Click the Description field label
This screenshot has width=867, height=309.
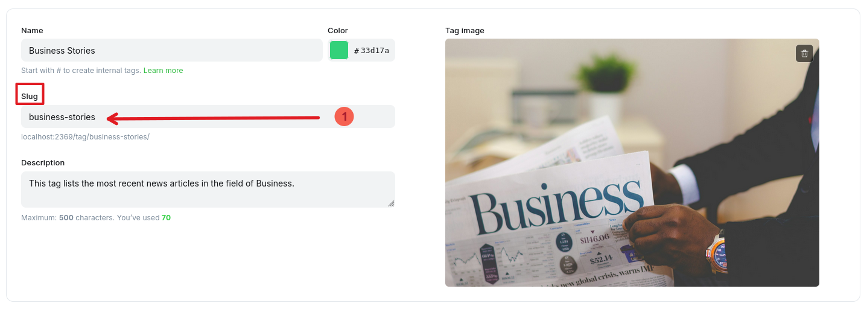pos(43,163)
